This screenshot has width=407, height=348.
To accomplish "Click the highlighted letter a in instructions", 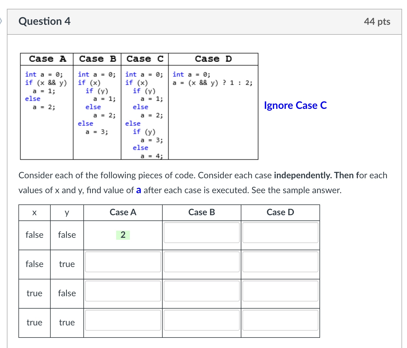I will (x=138, y=190).
